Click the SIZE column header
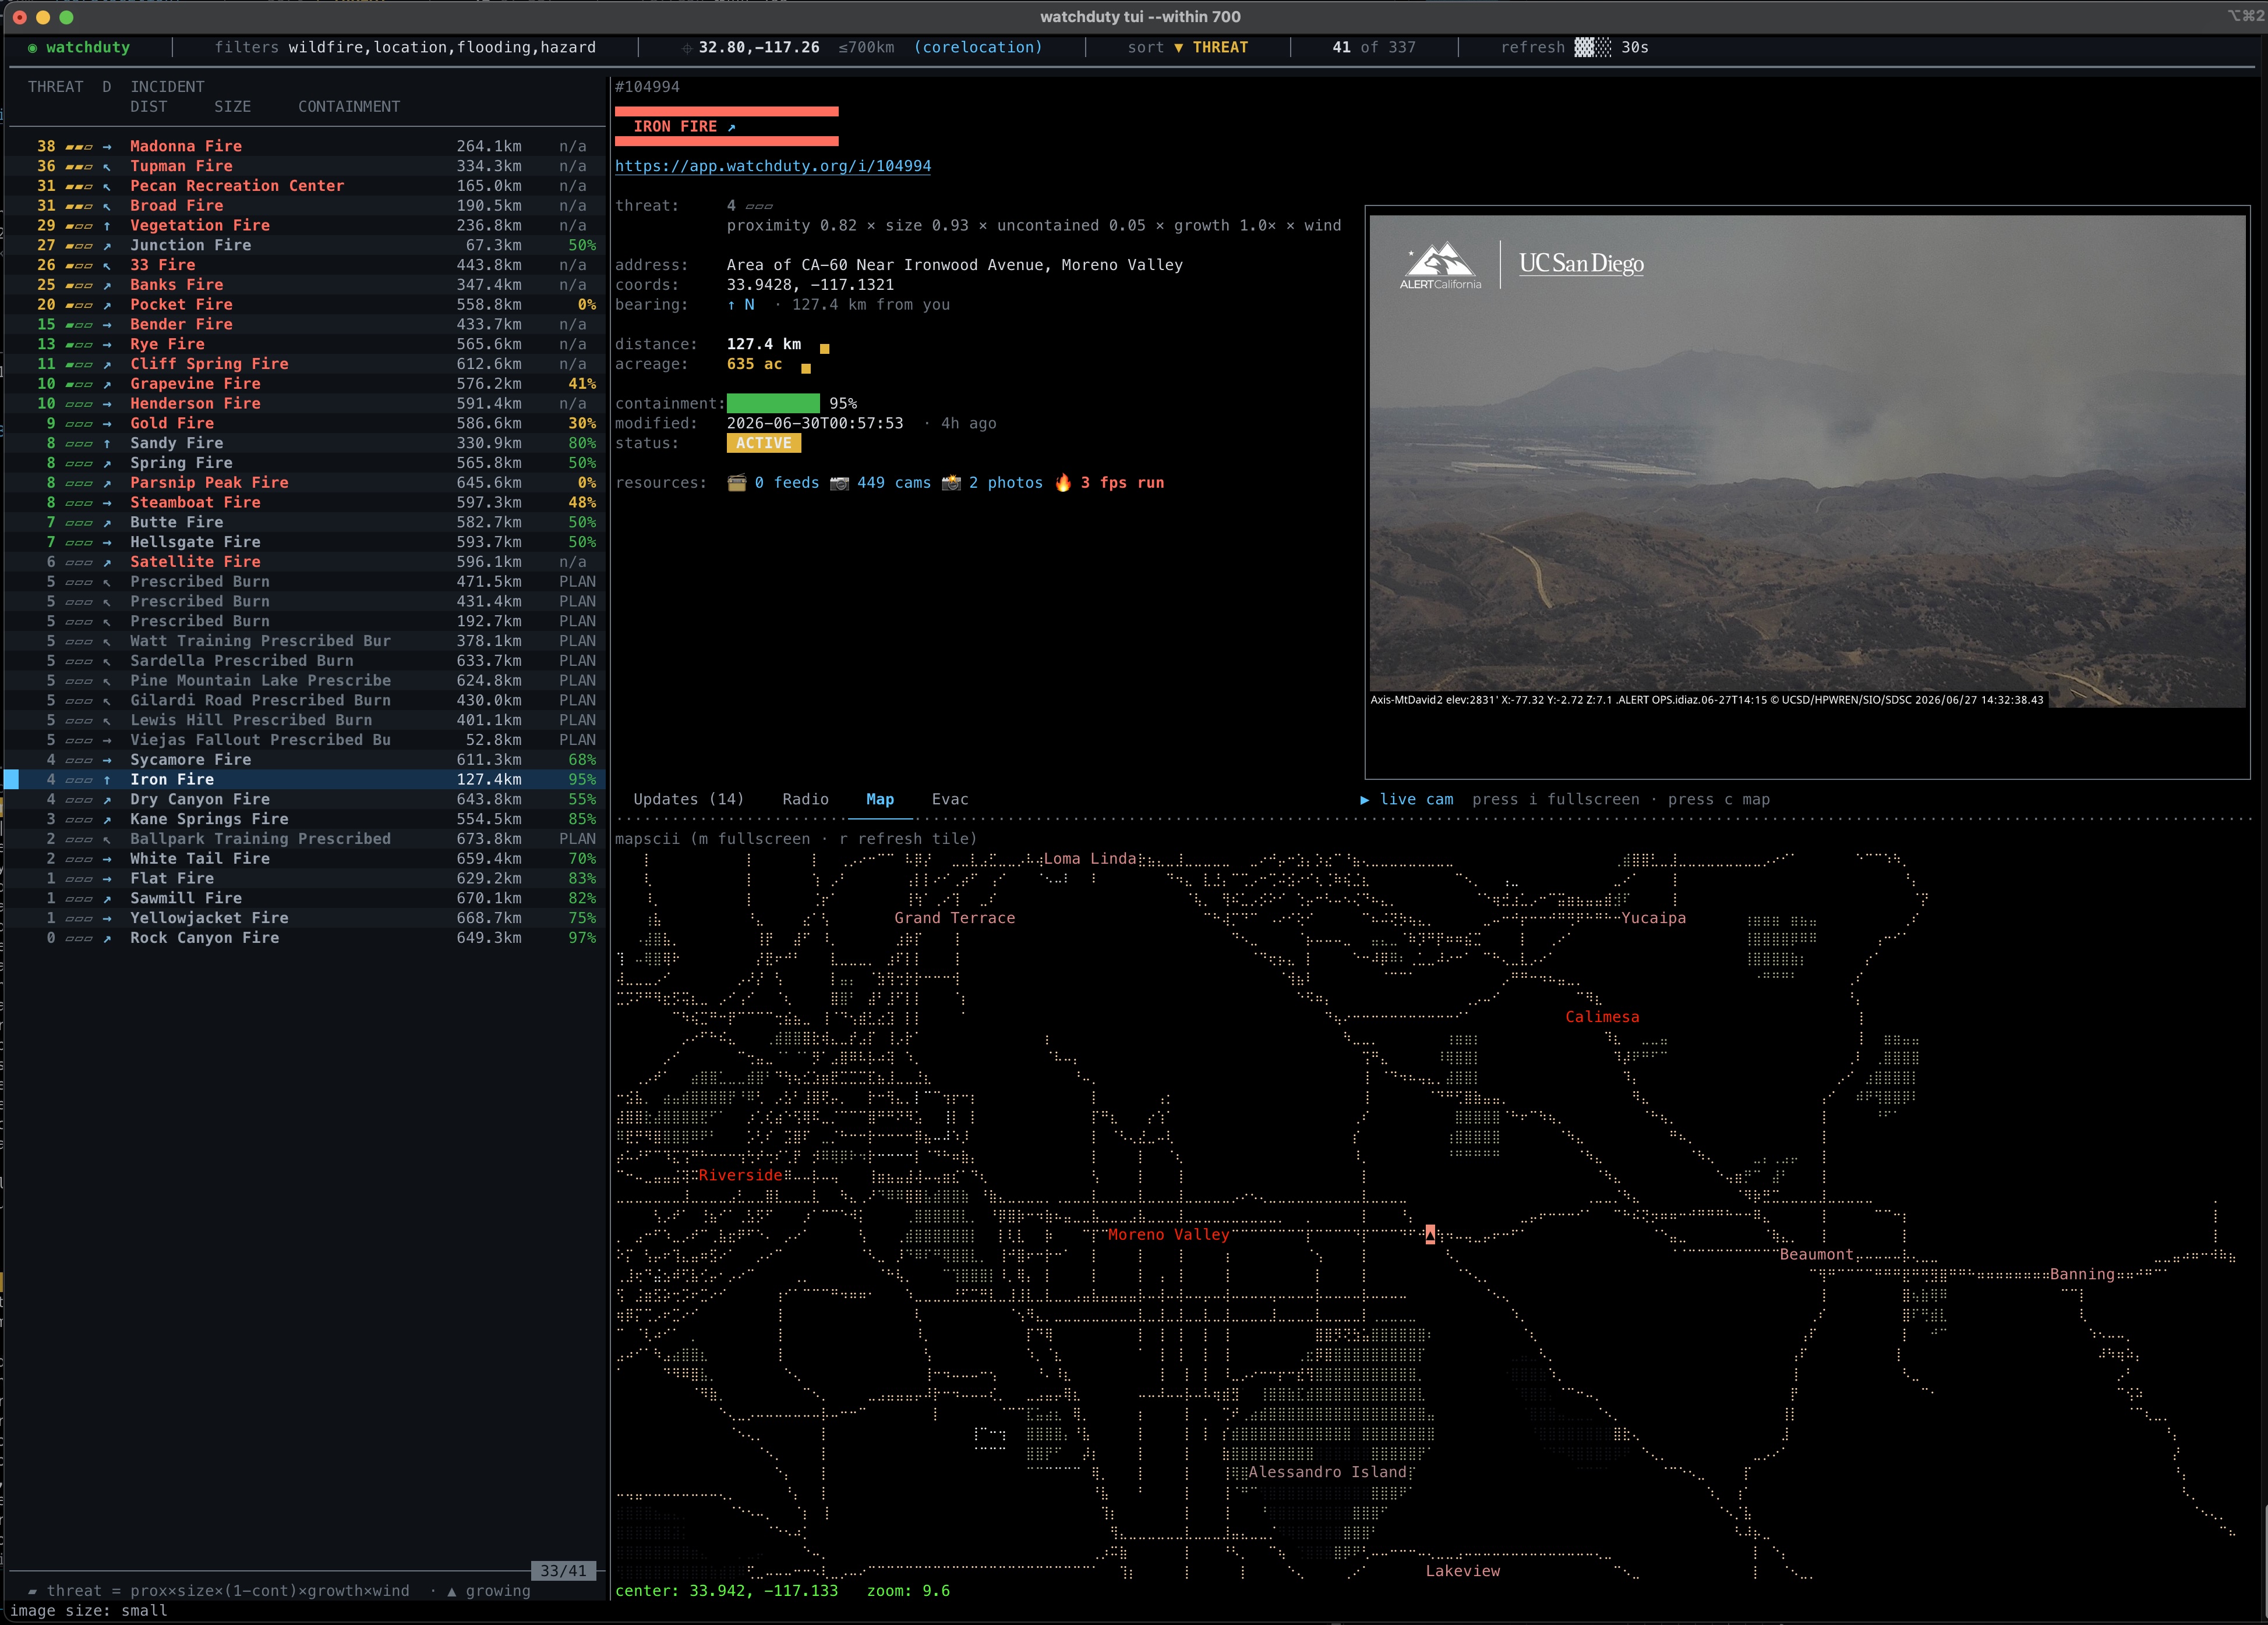This screenshot has width=2268, height=1625. (233, 107)
